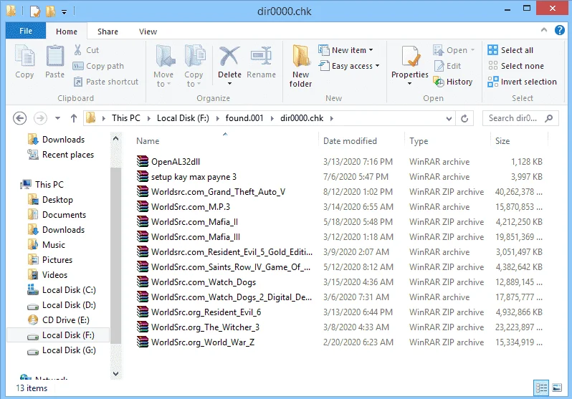Click Copy path in the ribbon

(x=98, y=66)
